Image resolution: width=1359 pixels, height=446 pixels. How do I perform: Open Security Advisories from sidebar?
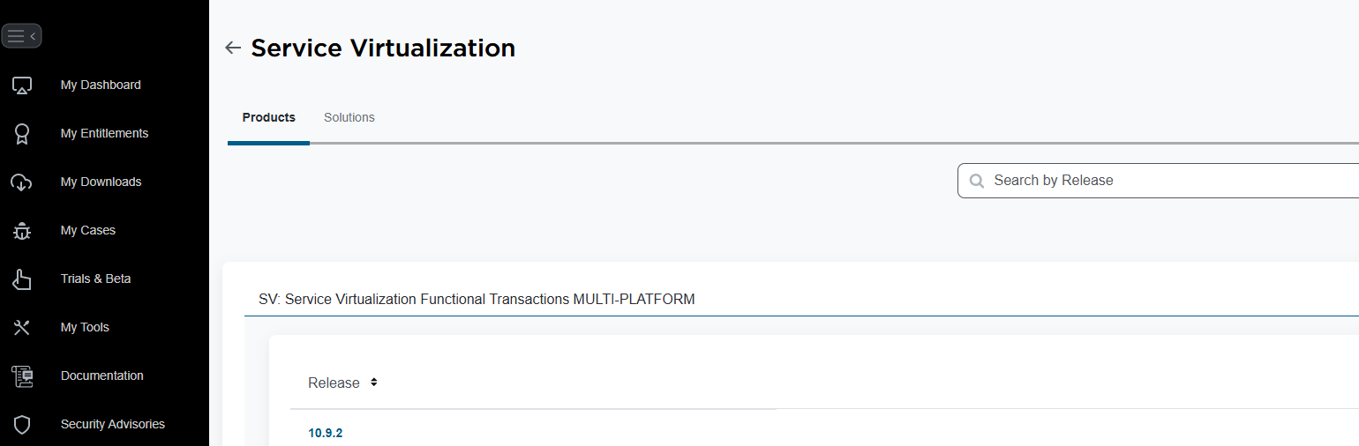click(113, 424)
